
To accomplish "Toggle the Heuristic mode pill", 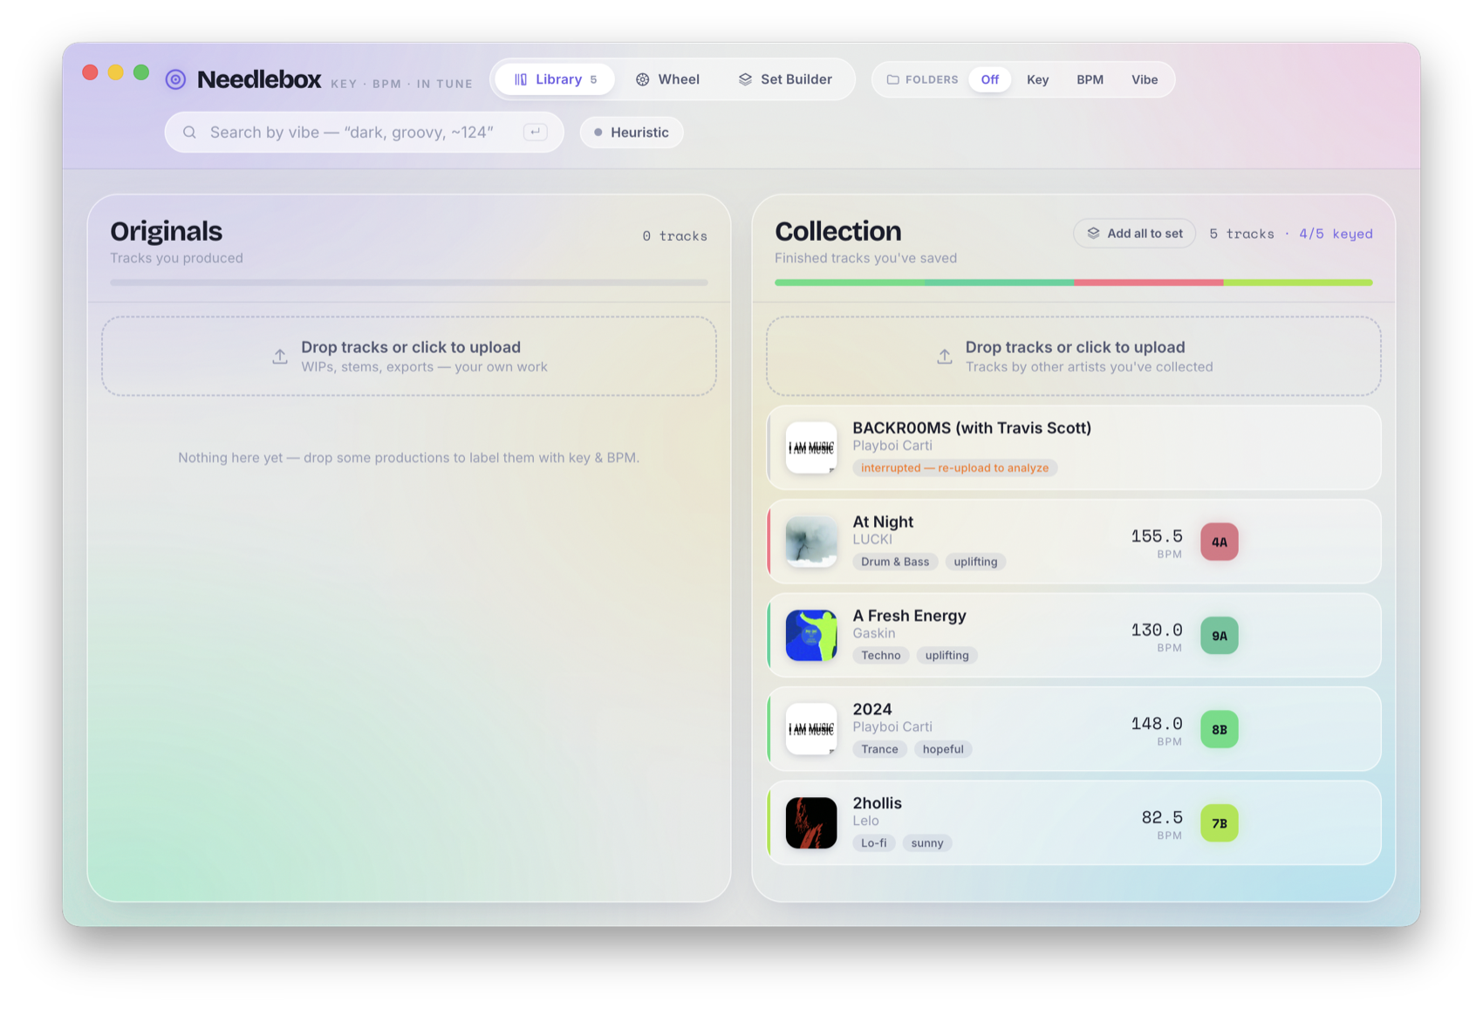I will [632, 133].
